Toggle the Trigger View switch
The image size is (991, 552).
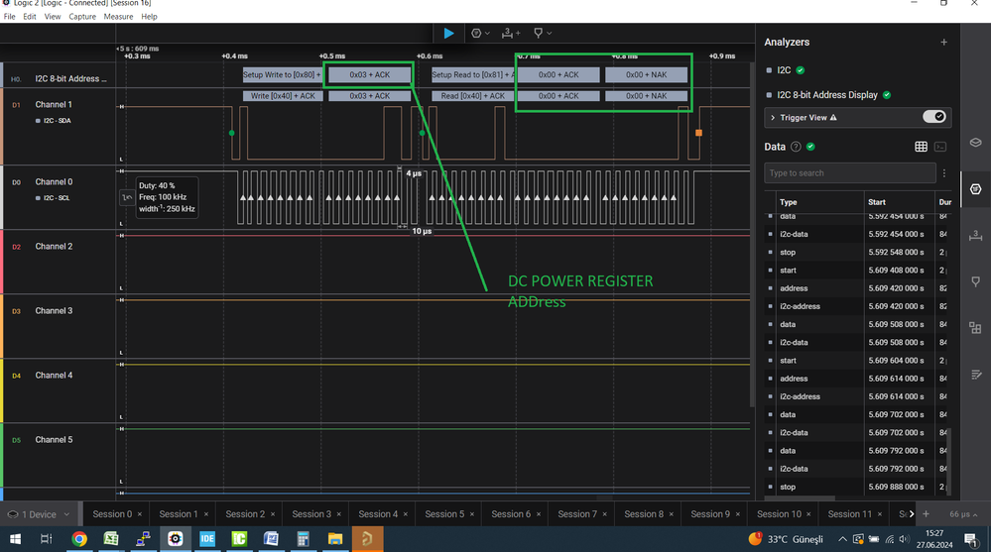tap(933, 117)
